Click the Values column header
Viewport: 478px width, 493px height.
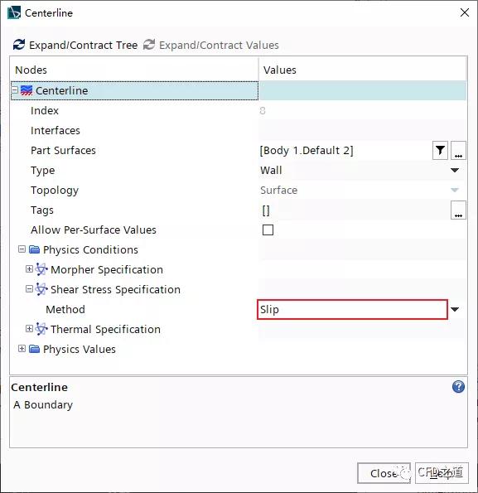click(x=280, y=70)
